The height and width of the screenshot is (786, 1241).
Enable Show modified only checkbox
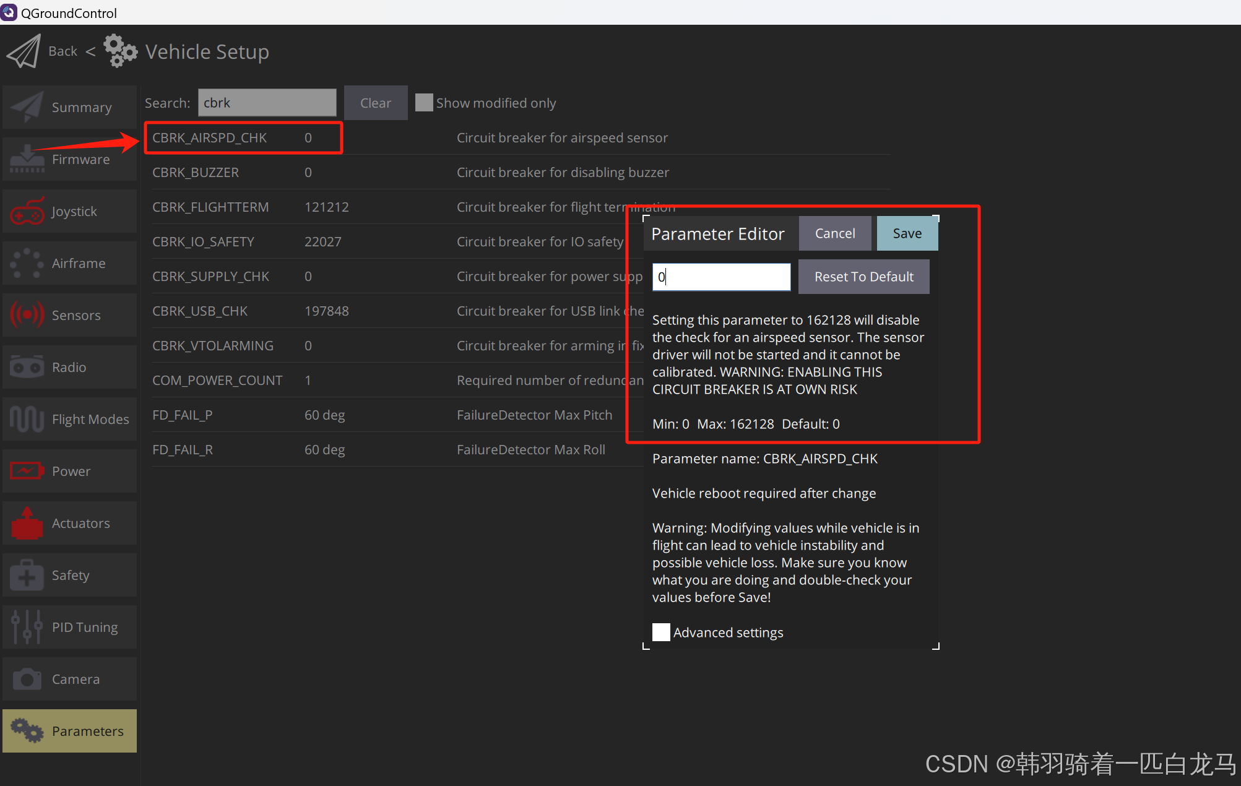(x=424, y=103)
